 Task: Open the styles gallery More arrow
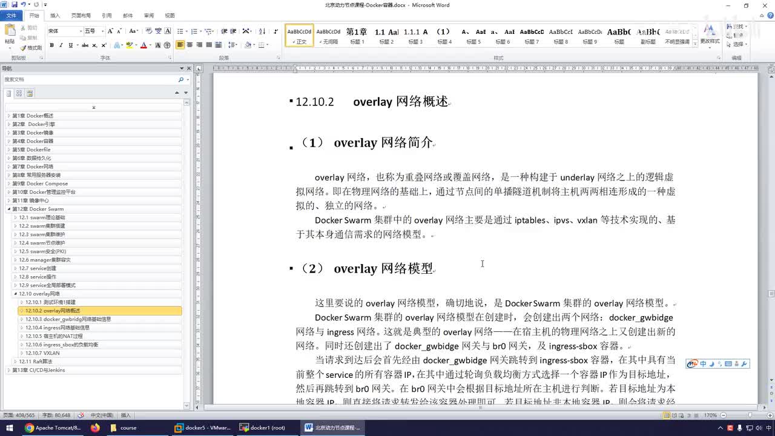[x=694, y=42]
